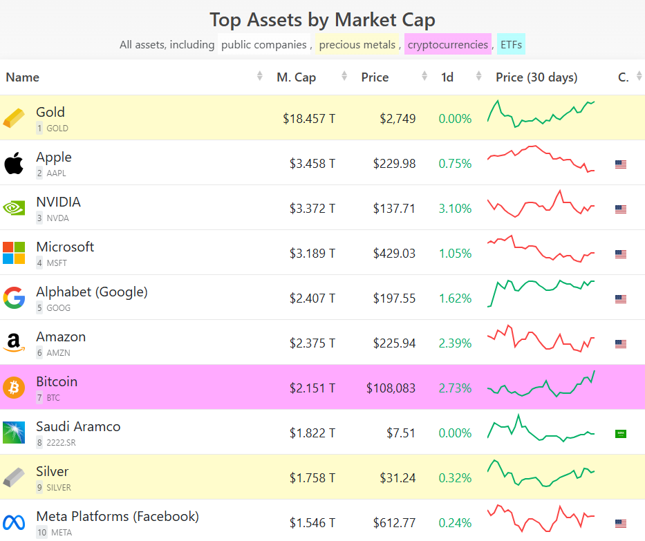Open the Apple company link

[54, 157]
